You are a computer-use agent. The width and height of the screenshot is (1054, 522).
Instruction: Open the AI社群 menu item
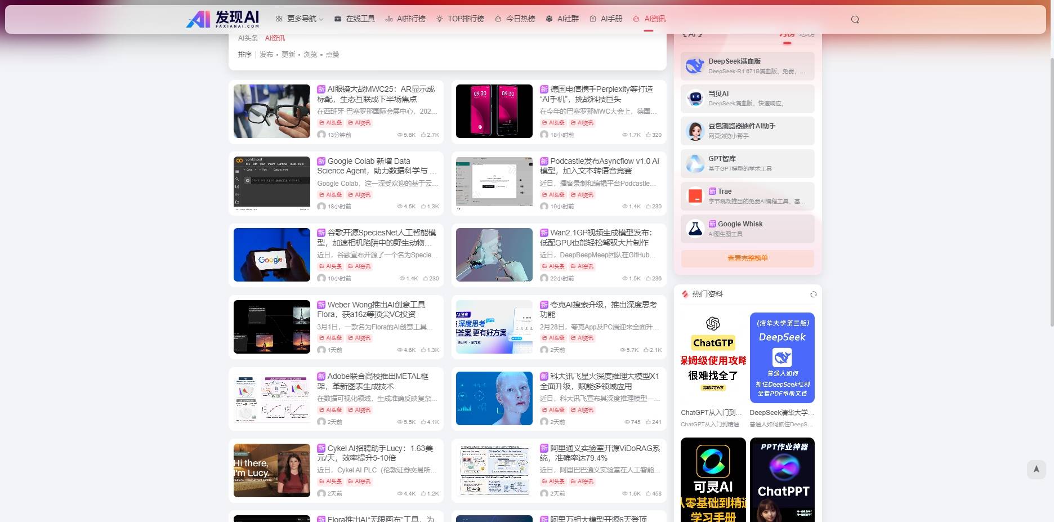point(562,19)
